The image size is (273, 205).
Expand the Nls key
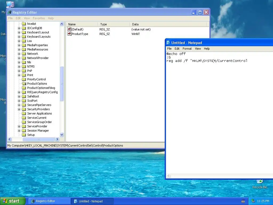[x=19, y=62]
